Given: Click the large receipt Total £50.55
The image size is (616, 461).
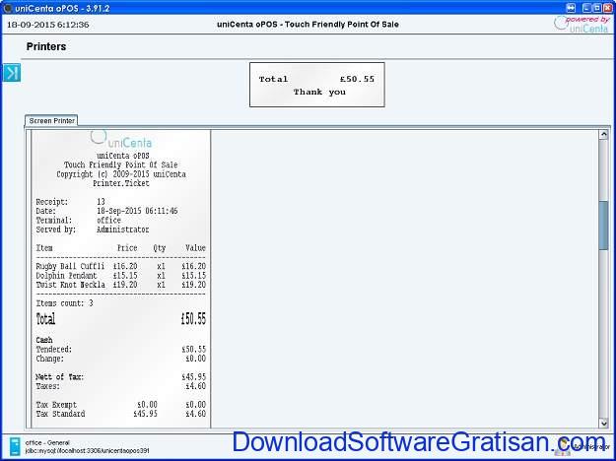Looking at the screenshot, I should pos(121,318).
